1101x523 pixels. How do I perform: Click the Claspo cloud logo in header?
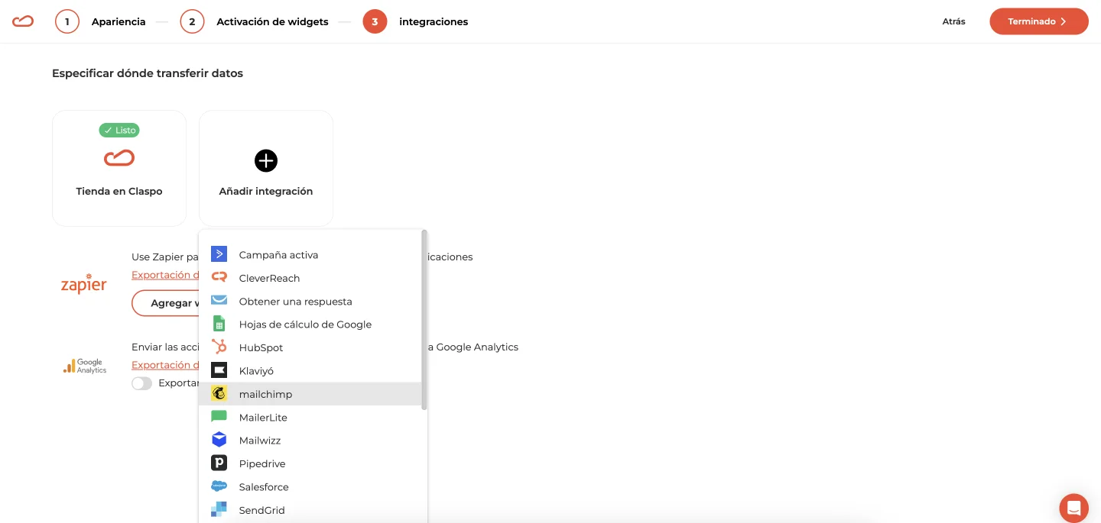coord(23,21)
